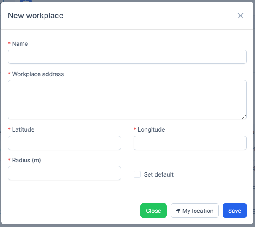Use My location button
Image resolution: width=255 pixels, height=227 pixels.
(195, 211)
